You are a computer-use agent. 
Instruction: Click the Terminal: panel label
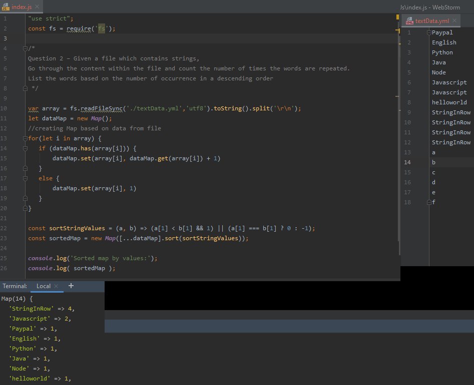[15, 286]
